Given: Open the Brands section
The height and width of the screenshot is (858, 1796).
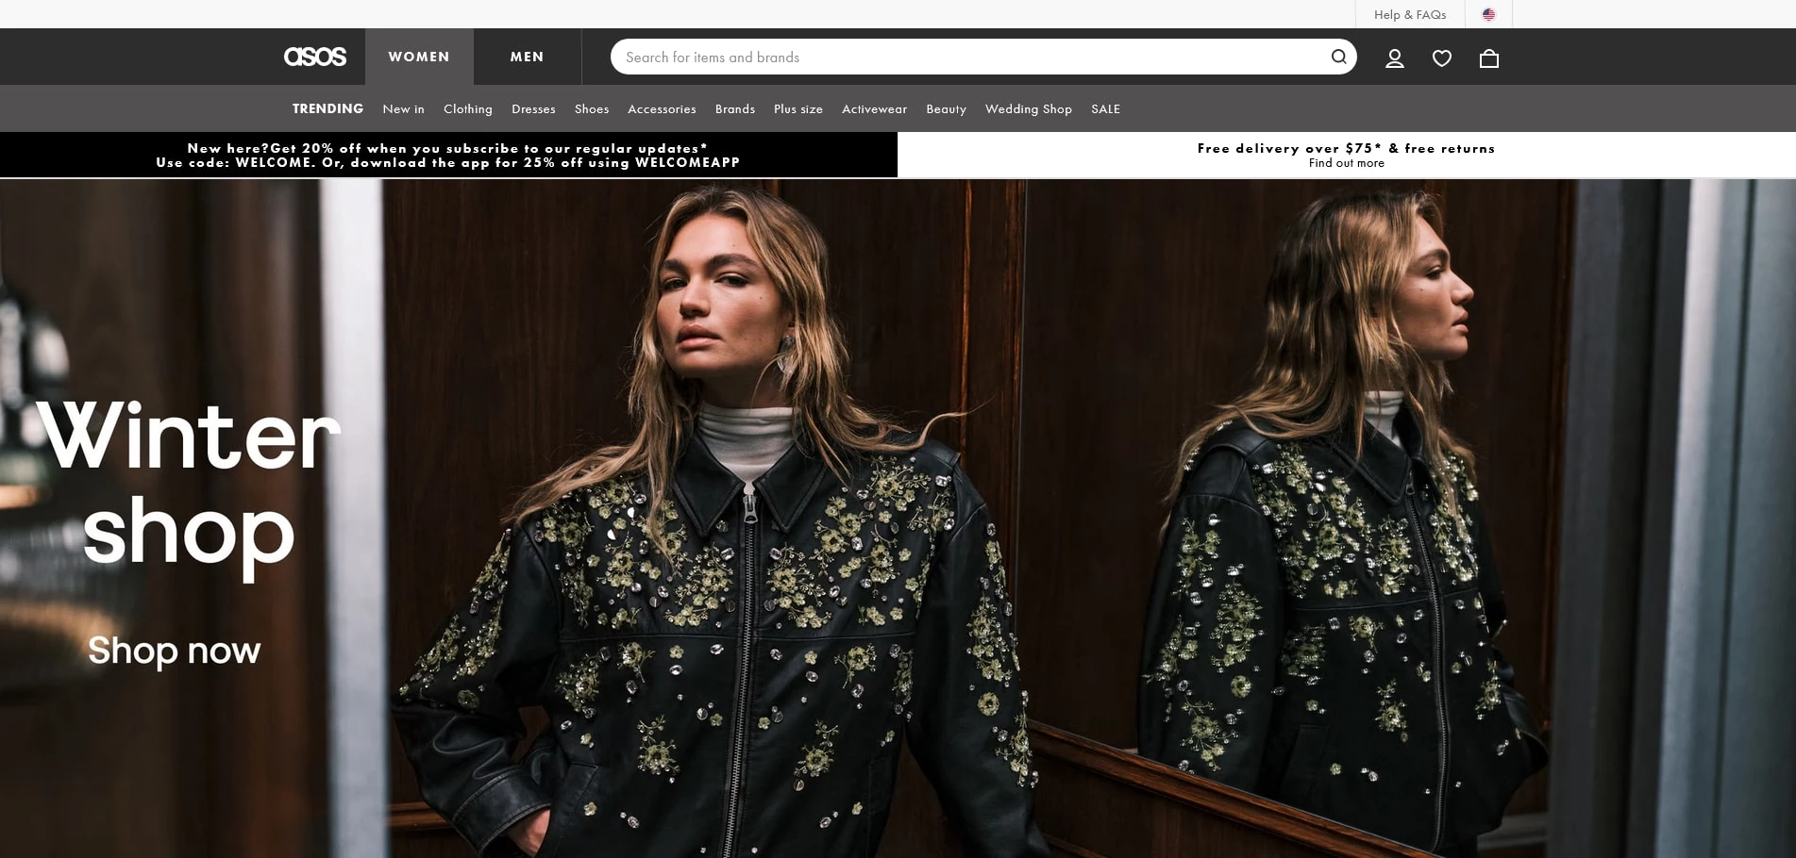Looking at the screenshot, I should coord(735,108).
